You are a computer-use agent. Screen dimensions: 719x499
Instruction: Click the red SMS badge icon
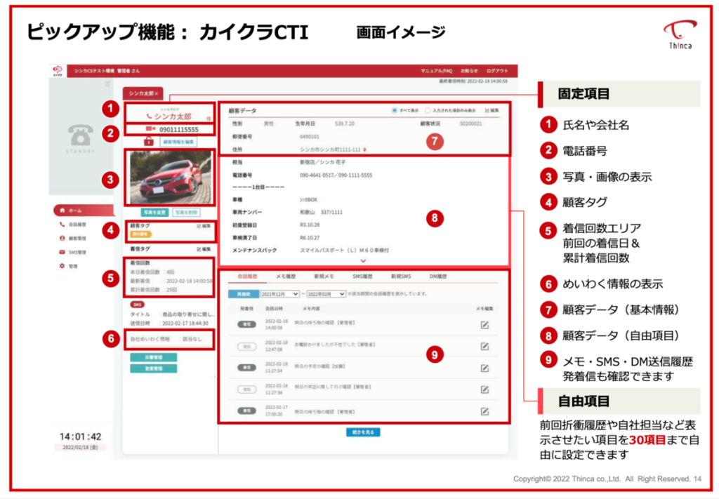[x=137, y=305]
